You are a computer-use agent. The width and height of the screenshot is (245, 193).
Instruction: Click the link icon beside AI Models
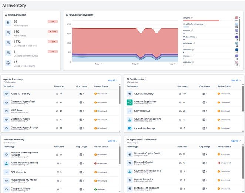[193, 62]
